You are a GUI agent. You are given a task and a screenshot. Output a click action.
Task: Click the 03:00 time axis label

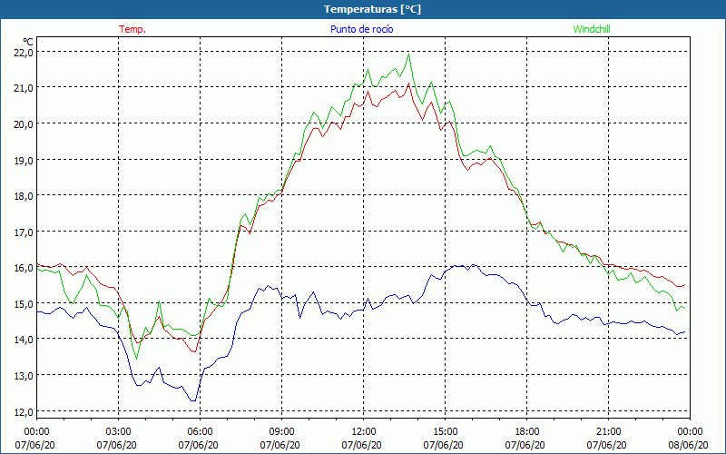coord(118,432)
